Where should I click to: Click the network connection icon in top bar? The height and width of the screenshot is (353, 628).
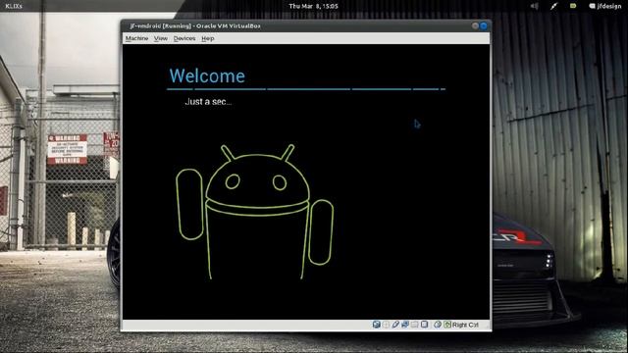pos(553,6)
